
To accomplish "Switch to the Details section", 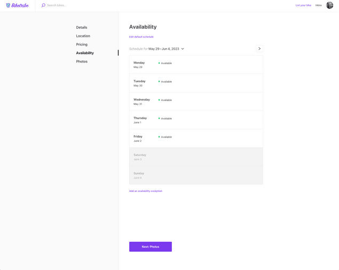I will pyautogui.click(x=82, y=27).
